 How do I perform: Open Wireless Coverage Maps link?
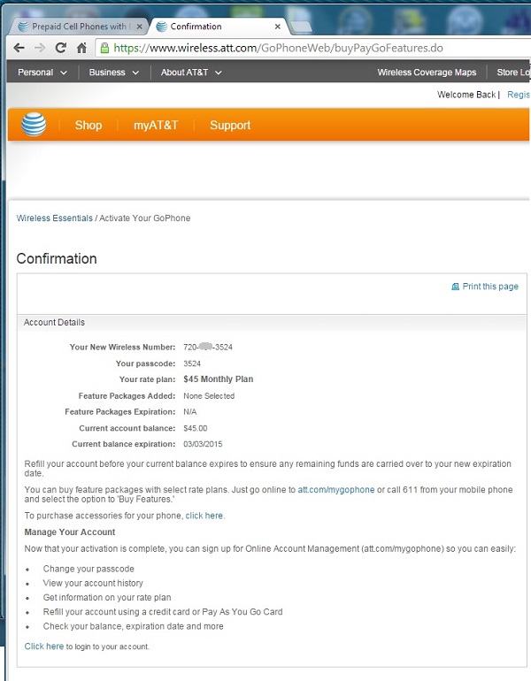(427, 73)
